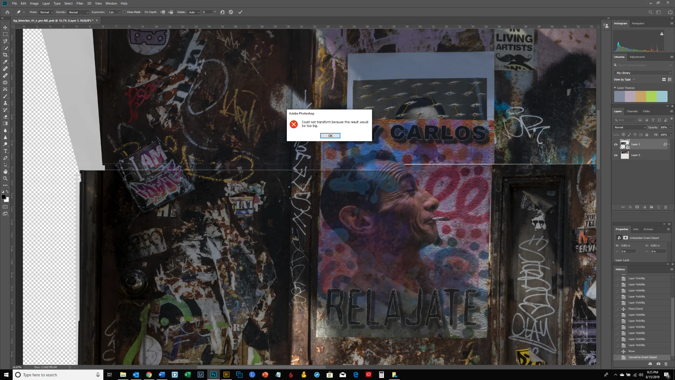Click the Home icon in the options bar
This screenshot has height=380, width=675.
point(7,12)
